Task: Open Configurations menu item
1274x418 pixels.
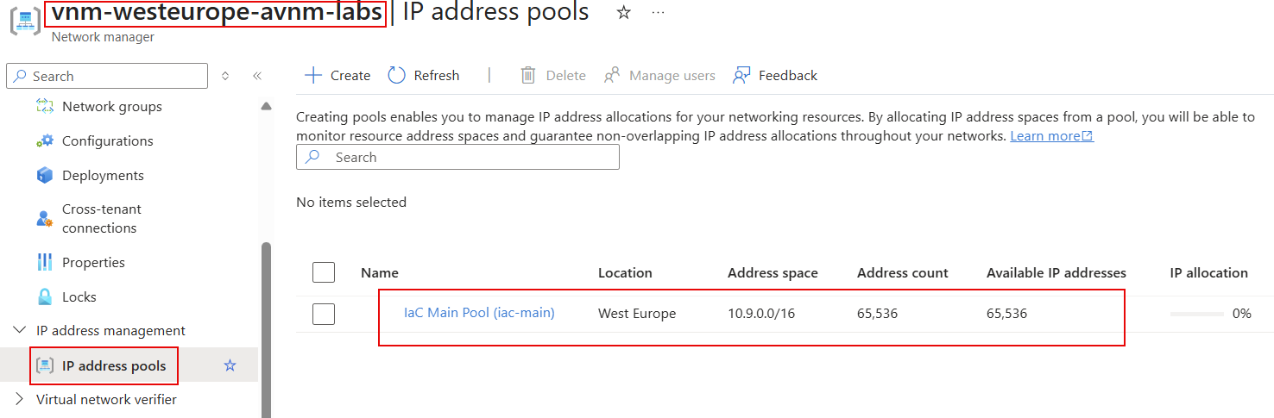Action: [108, 141]
